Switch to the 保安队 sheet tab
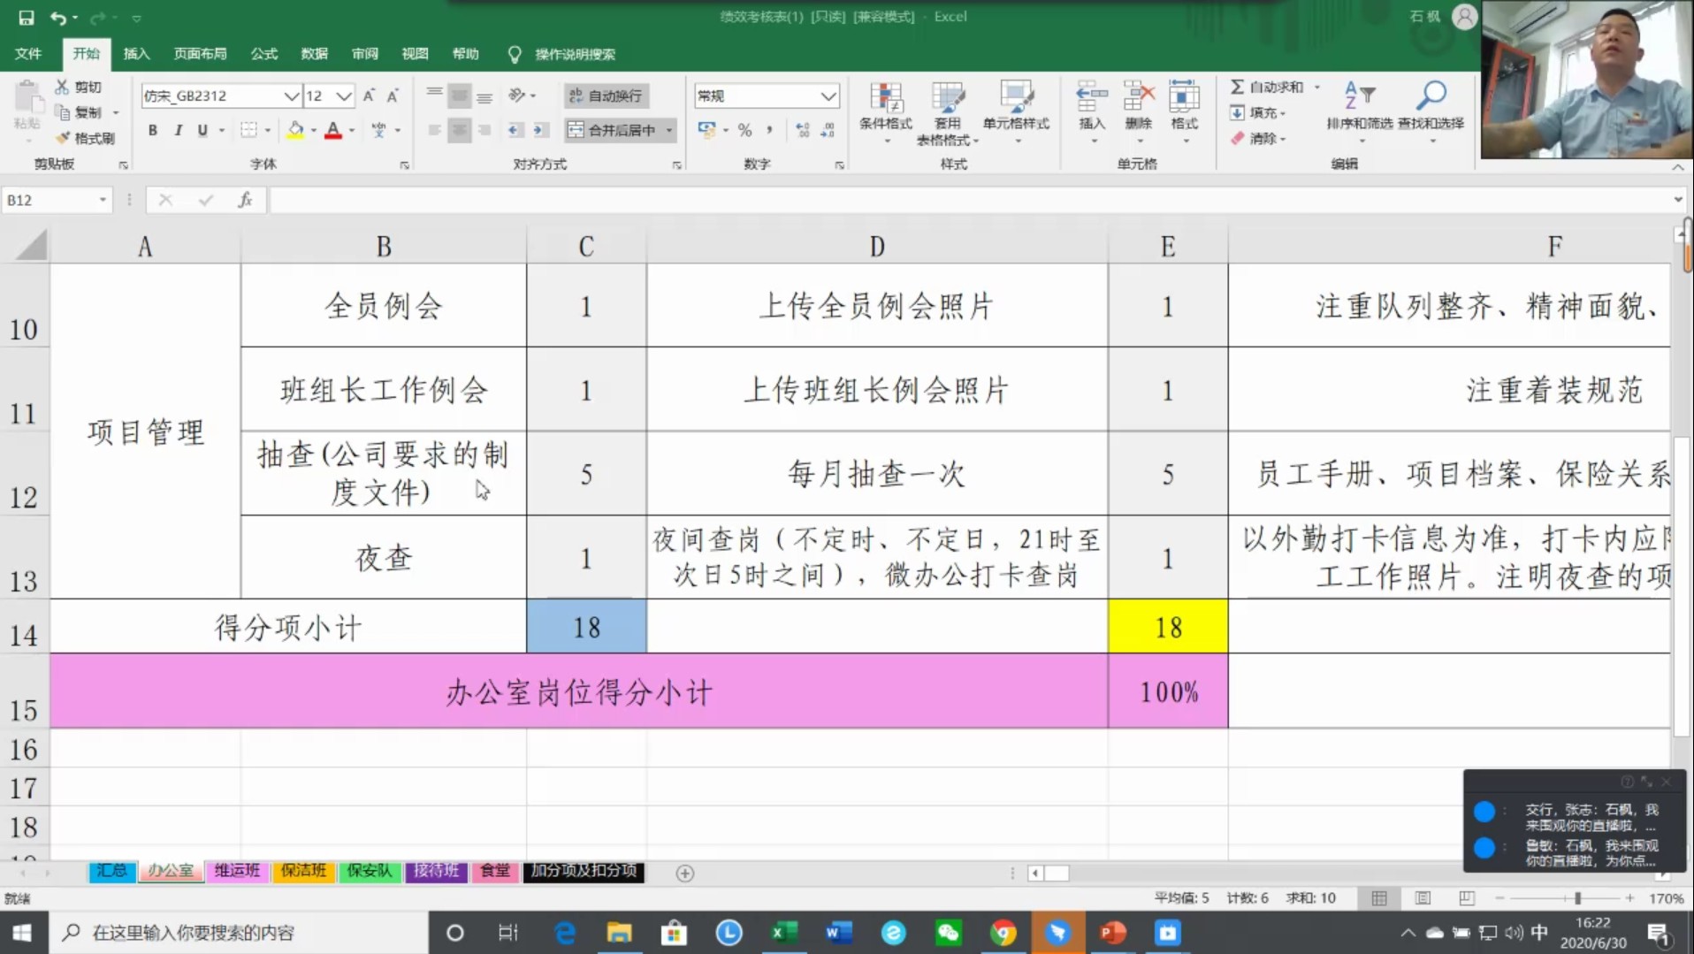Image resolution: width=1694 pixels, height=954 pixels. click(369, 871)
